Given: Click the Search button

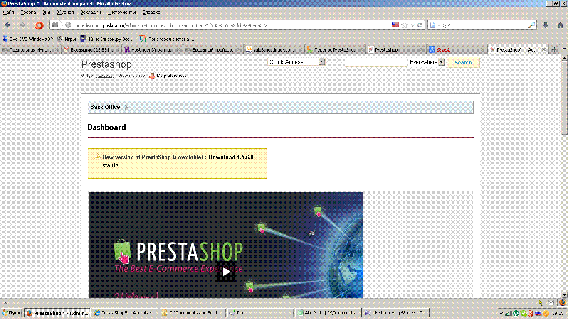Looking at the screenshot, I should (463, 62).
